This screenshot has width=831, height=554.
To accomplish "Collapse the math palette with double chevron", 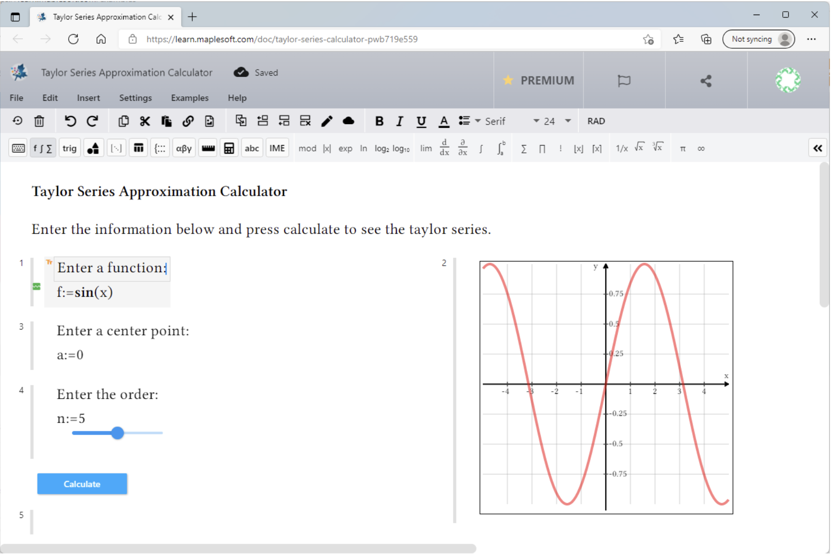I will click(x=818, y=148).
